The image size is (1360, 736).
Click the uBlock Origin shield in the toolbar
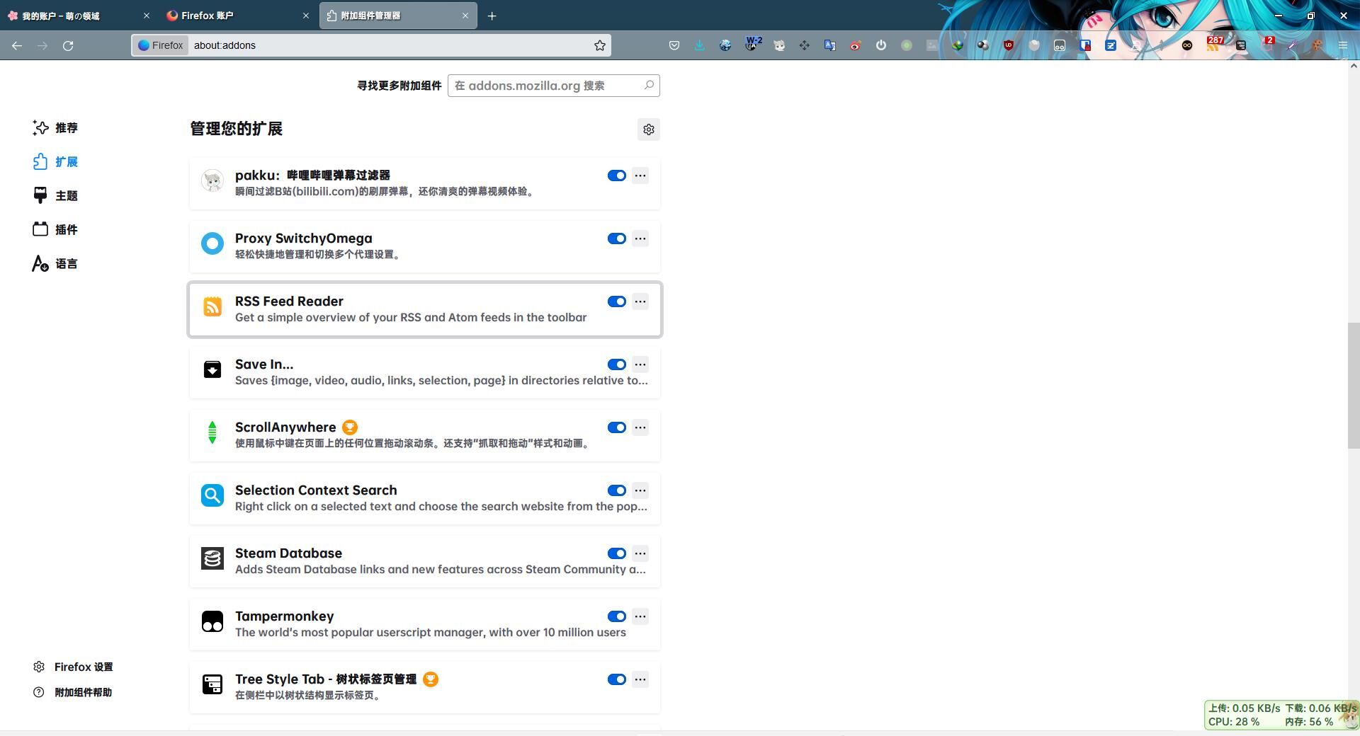tap(1009, 45)
